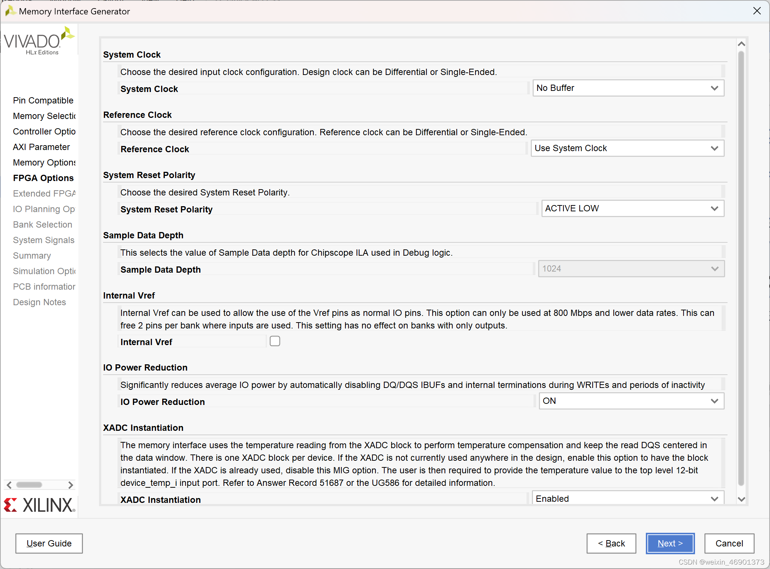This screenshot has height=569, width=770.
Task: Click the IO Power Reduction section heading
Action: [x=145, y=368]
